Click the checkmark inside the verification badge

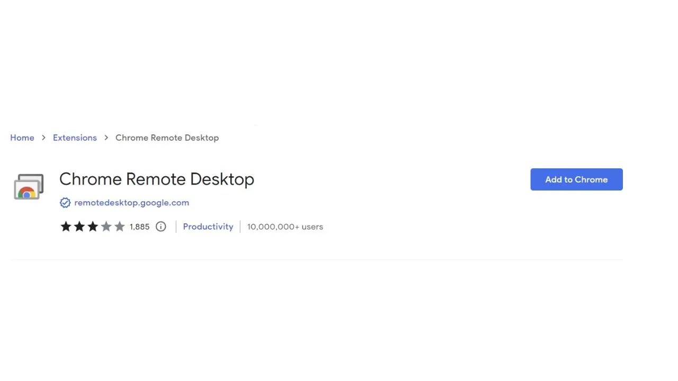(x=65, y=203)
